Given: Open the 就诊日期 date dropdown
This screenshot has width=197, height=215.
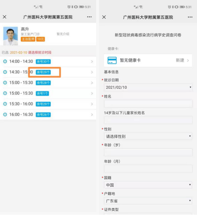Looking at the screenshot, I should tap(148, 87).
